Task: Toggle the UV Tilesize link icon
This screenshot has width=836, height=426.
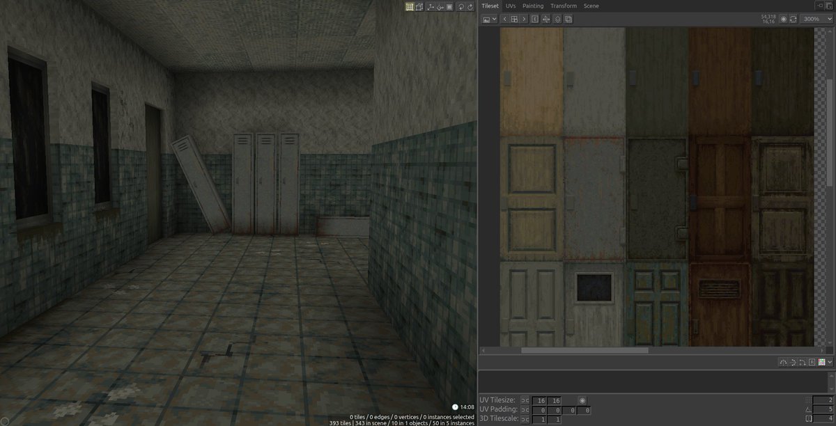Action: tap(525, 400)
